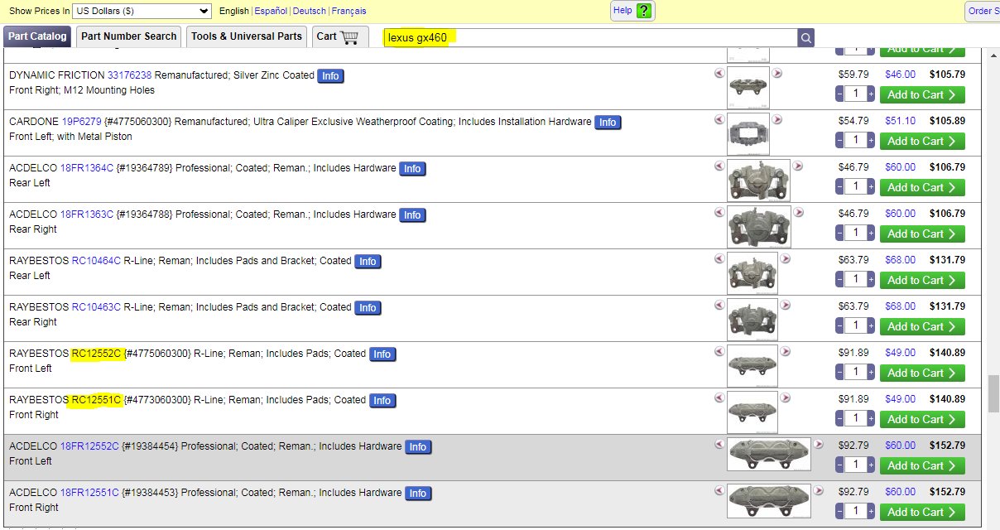Click the search box containing lexus gx460
This screenshot has height=530, width=1000.
point(590,37)
